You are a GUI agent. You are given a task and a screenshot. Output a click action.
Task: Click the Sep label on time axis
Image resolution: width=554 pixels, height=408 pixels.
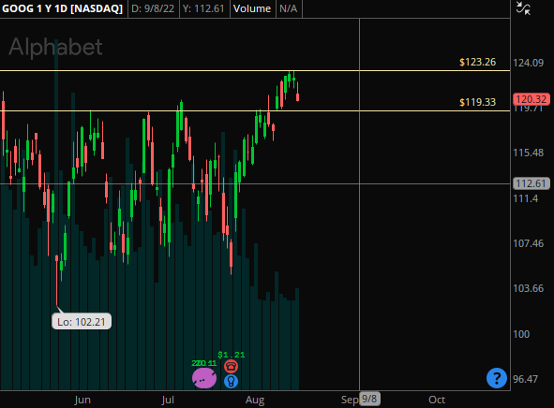(x=350, y=401)
